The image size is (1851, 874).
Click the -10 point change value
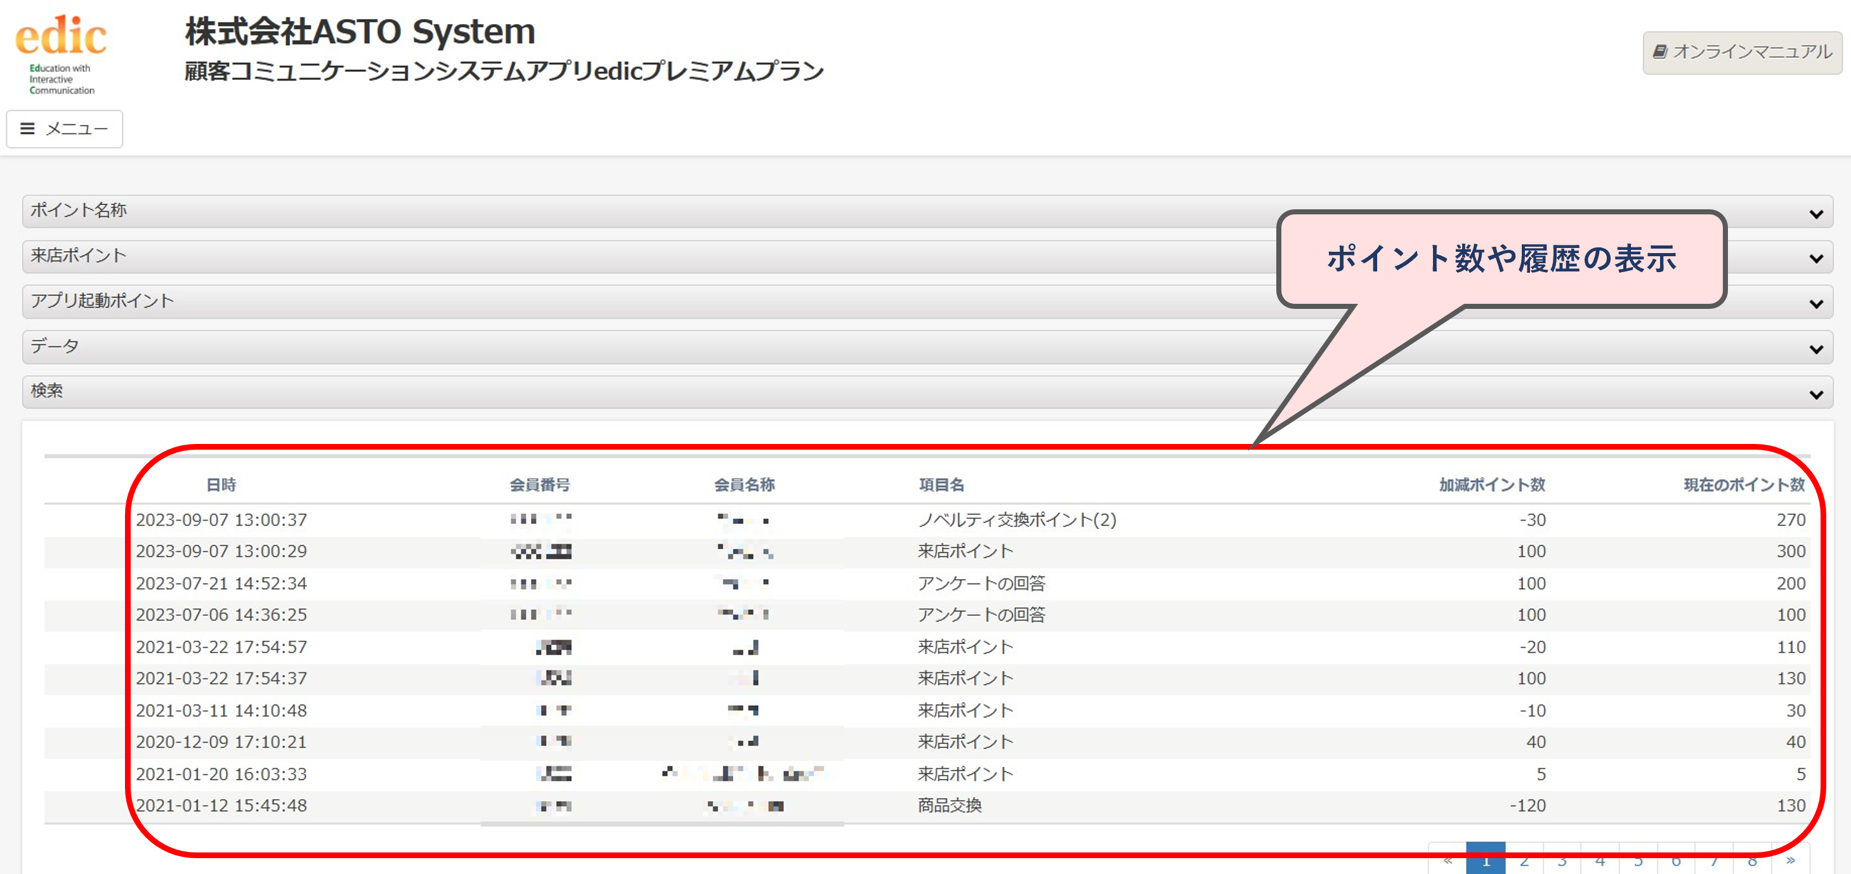coord(1532,711)
